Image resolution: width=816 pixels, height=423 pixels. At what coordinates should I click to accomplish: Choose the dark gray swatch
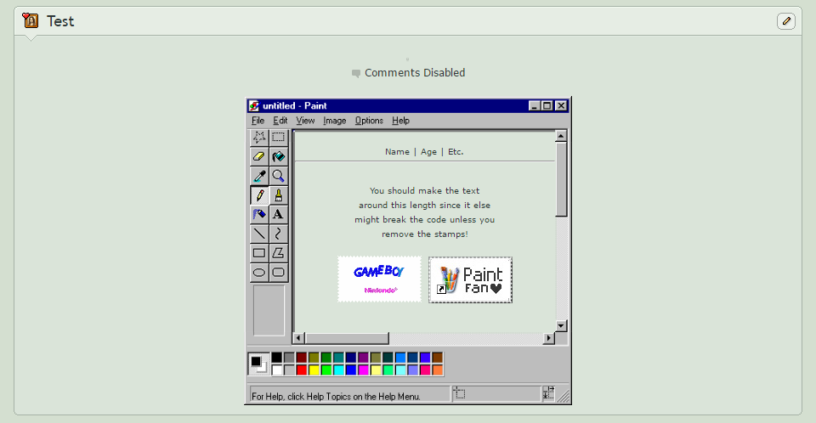point(289,358)
